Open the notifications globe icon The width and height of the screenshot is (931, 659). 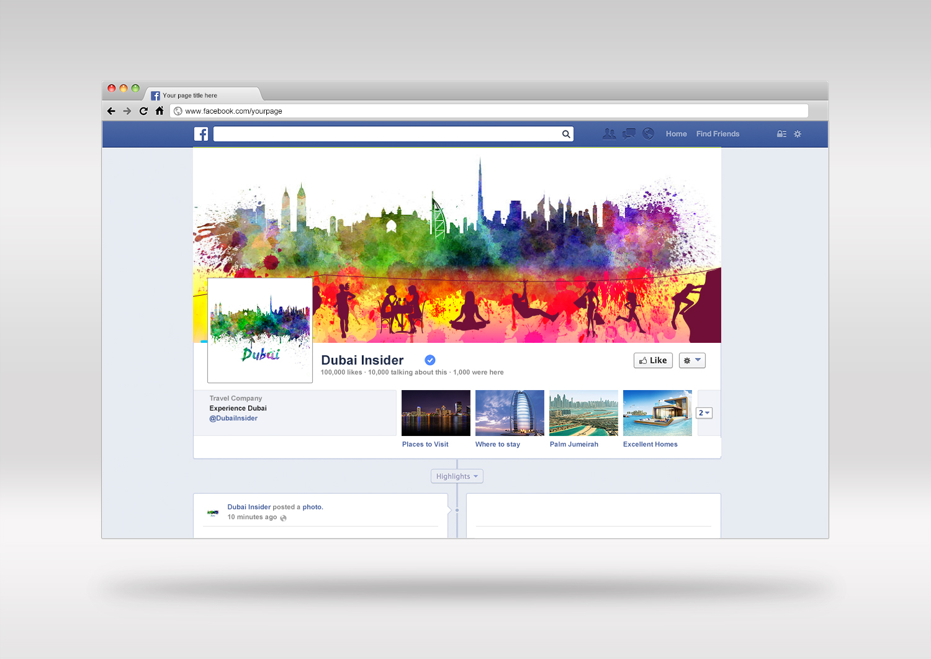tap(648, 134)
